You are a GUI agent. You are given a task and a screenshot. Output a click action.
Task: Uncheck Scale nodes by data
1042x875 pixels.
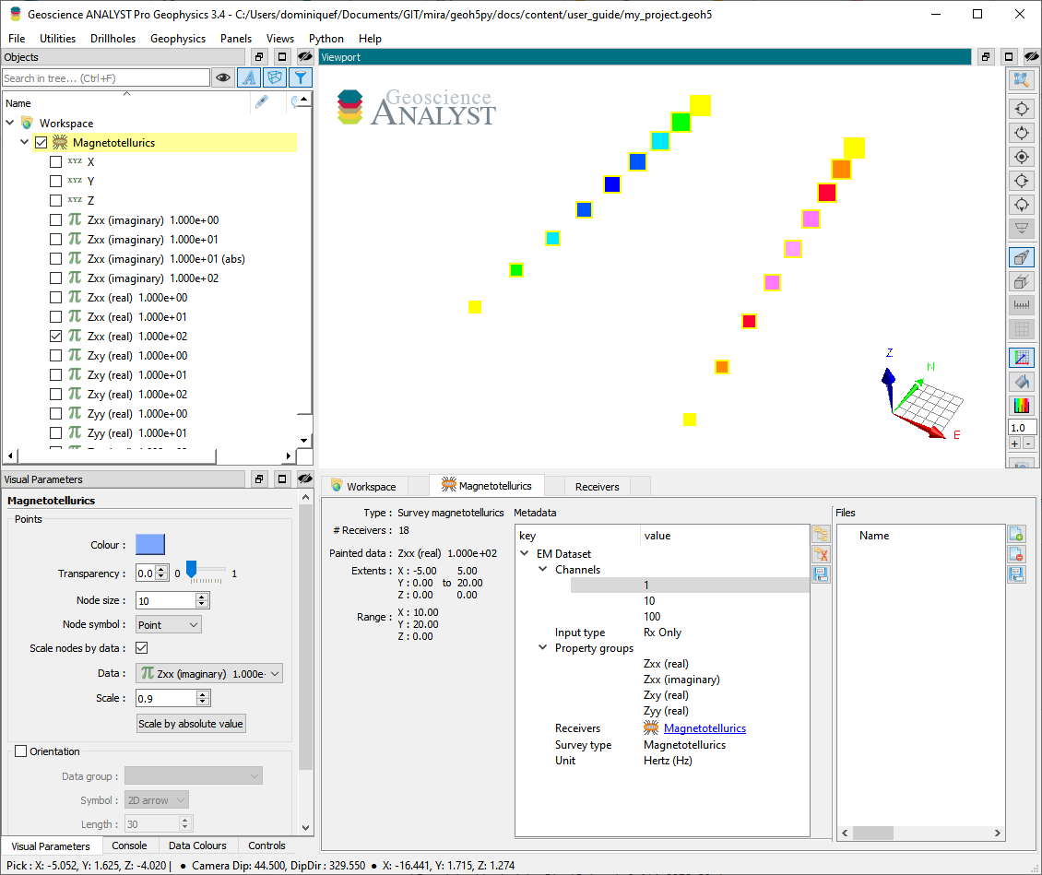(142, 648)
